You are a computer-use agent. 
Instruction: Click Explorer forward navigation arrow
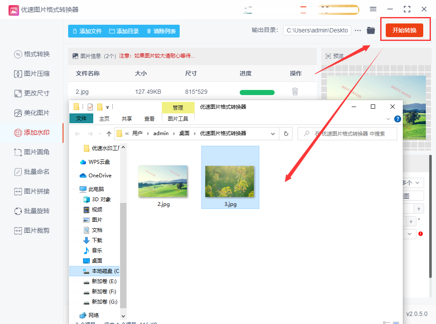click(x=90, y=134)
